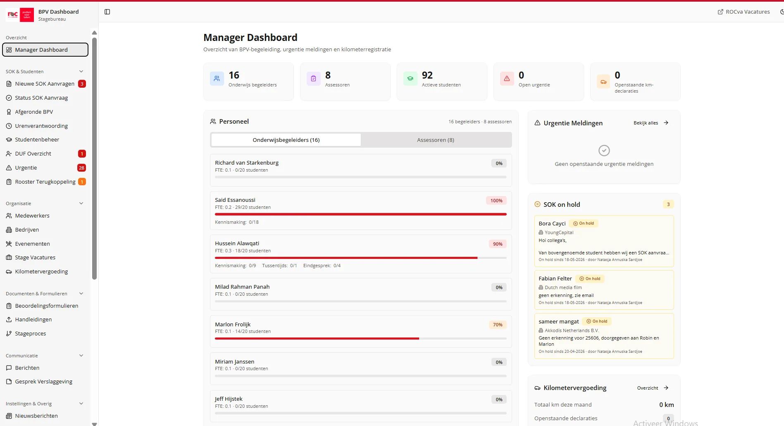Click the SOK on hold count badge 3
784x426 pixels.
point(668,204)
